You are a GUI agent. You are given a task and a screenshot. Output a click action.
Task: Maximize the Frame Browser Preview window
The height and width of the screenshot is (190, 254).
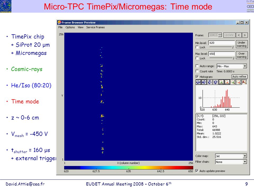(x=242, y=22)
